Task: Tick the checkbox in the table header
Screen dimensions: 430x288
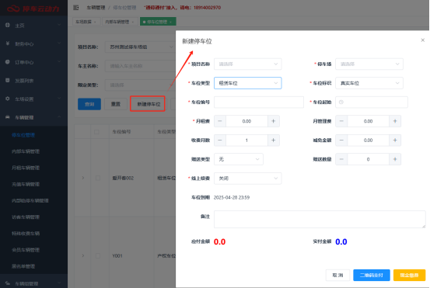Action: point(96,132)
